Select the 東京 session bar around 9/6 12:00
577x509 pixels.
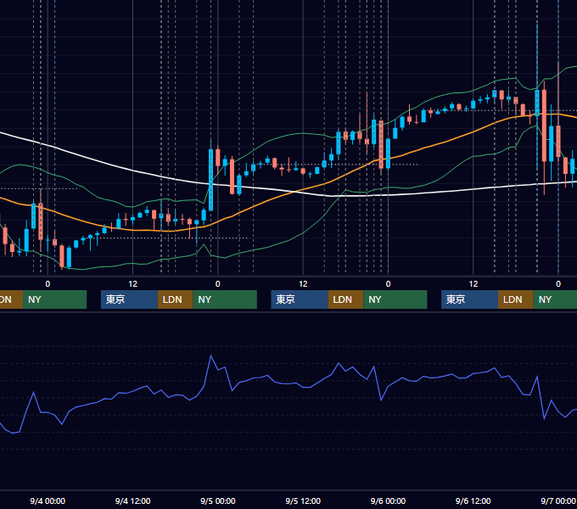[x=469, y=299]
